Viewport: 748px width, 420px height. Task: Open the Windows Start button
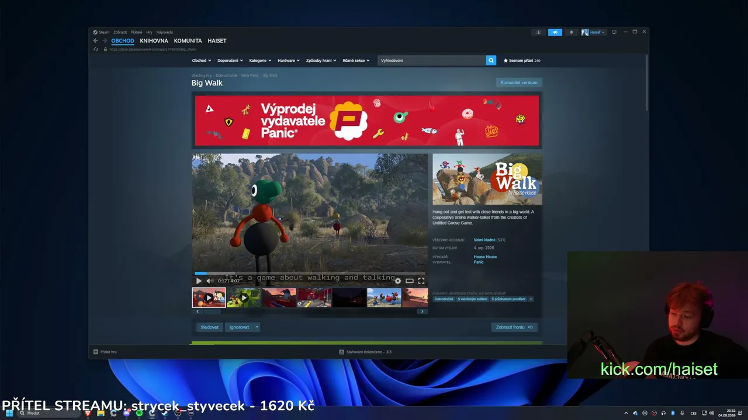pos(9,413)
